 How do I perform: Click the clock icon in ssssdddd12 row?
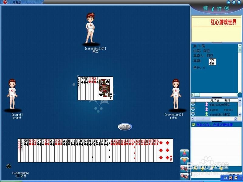pyautogui.click(x=193, y=114)
